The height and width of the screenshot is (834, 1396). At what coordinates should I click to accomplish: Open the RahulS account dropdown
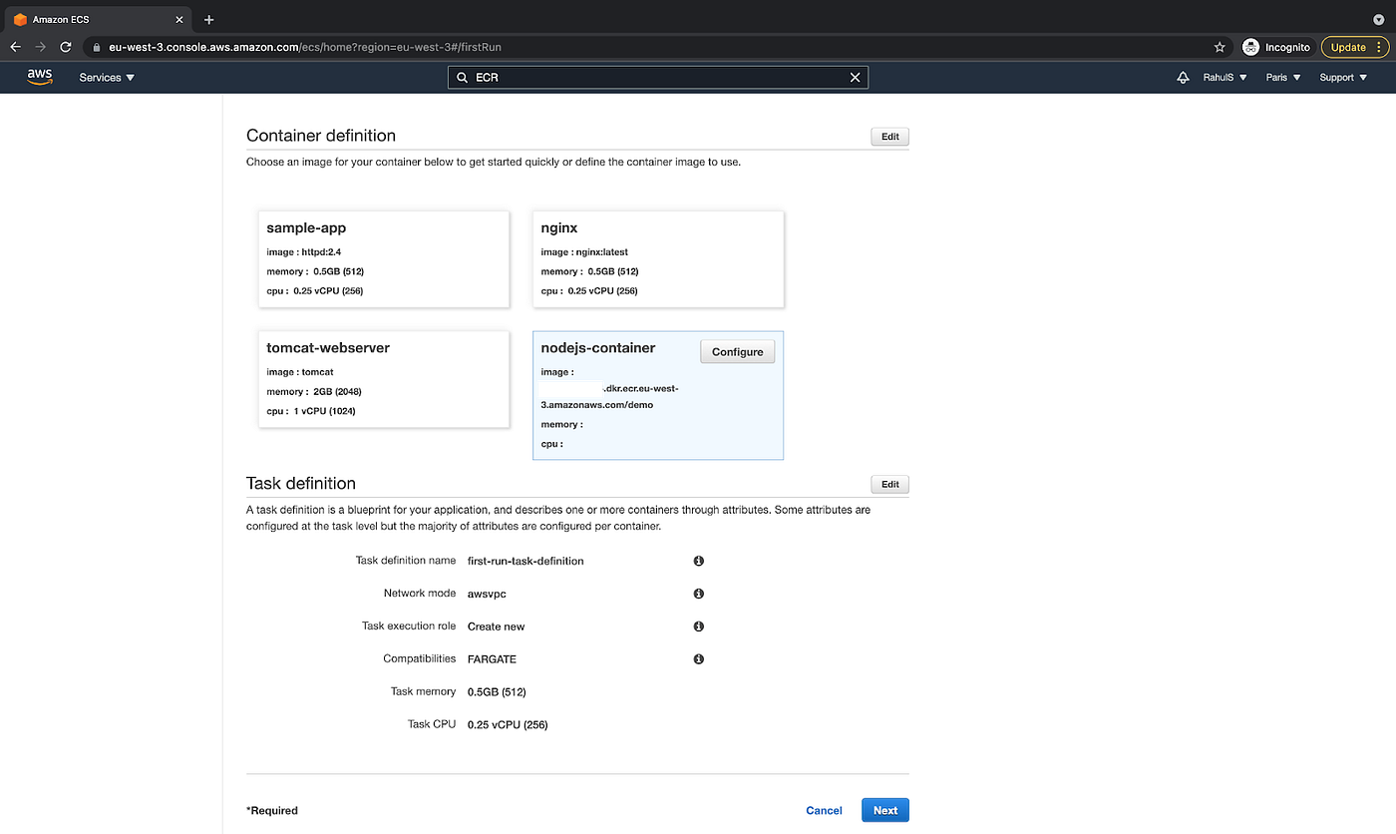[x=1224, y=77]
